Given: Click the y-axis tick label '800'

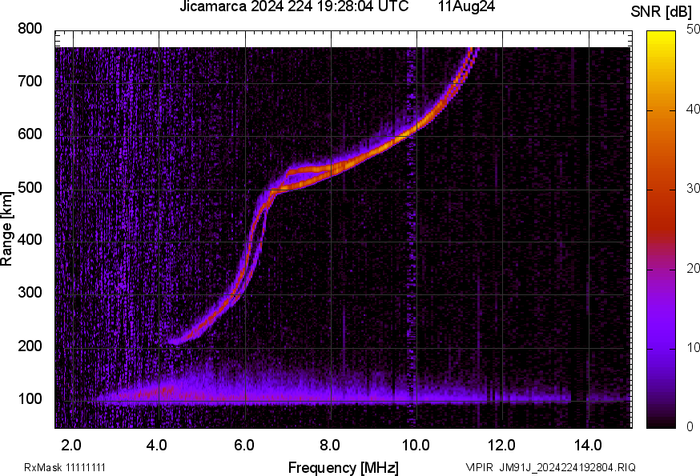Looking at the screenshot, I should tap(30, 29).
